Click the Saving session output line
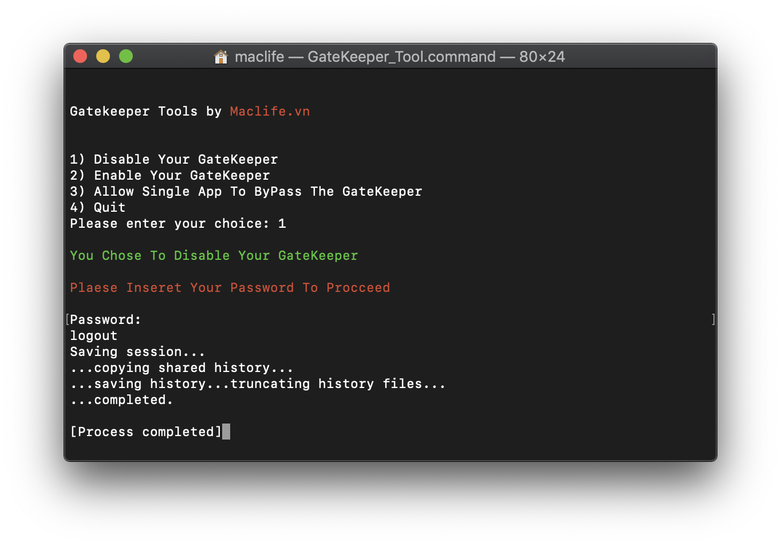This screenshot has height=546, width=781. coord(137,351)
